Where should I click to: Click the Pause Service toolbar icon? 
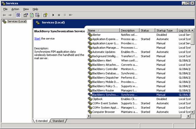pyautogui.click(x=65, y=15)
